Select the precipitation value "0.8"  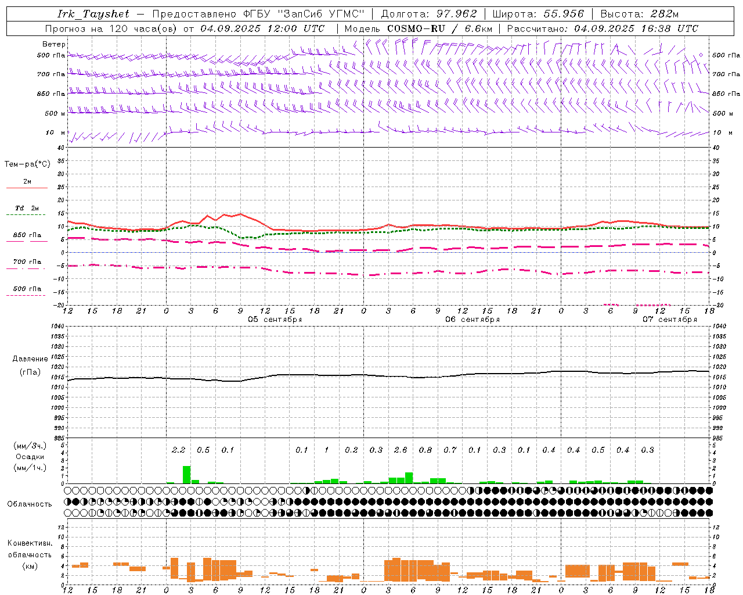coord(425,450)
